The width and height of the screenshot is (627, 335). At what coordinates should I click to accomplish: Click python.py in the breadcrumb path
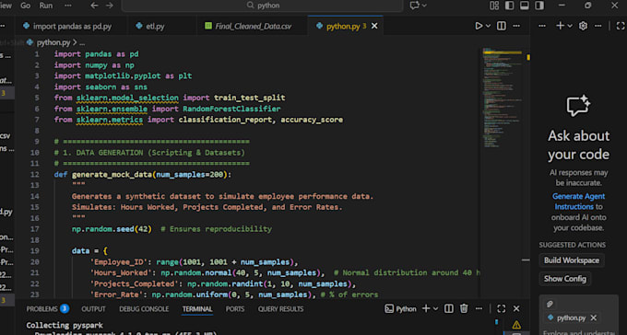click(53, 42)
